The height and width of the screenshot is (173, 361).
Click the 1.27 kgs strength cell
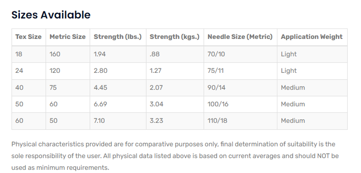[156, 71]
